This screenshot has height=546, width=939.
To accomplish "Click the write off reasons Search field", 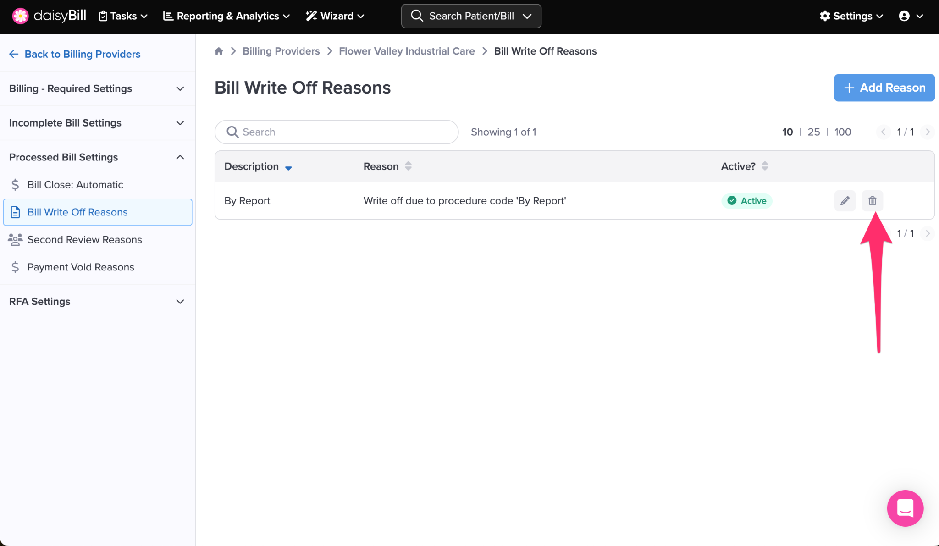I will click(337, 132).
